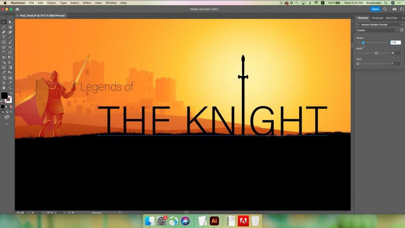
Task: Open the Effect menu
Action: coord(87,3)
